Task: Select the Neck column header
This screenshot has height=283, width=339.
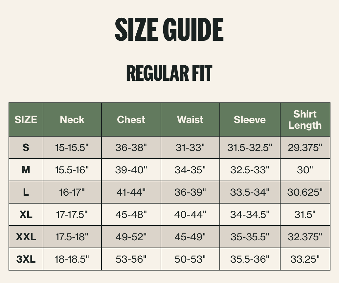Action: coord(72,120)
